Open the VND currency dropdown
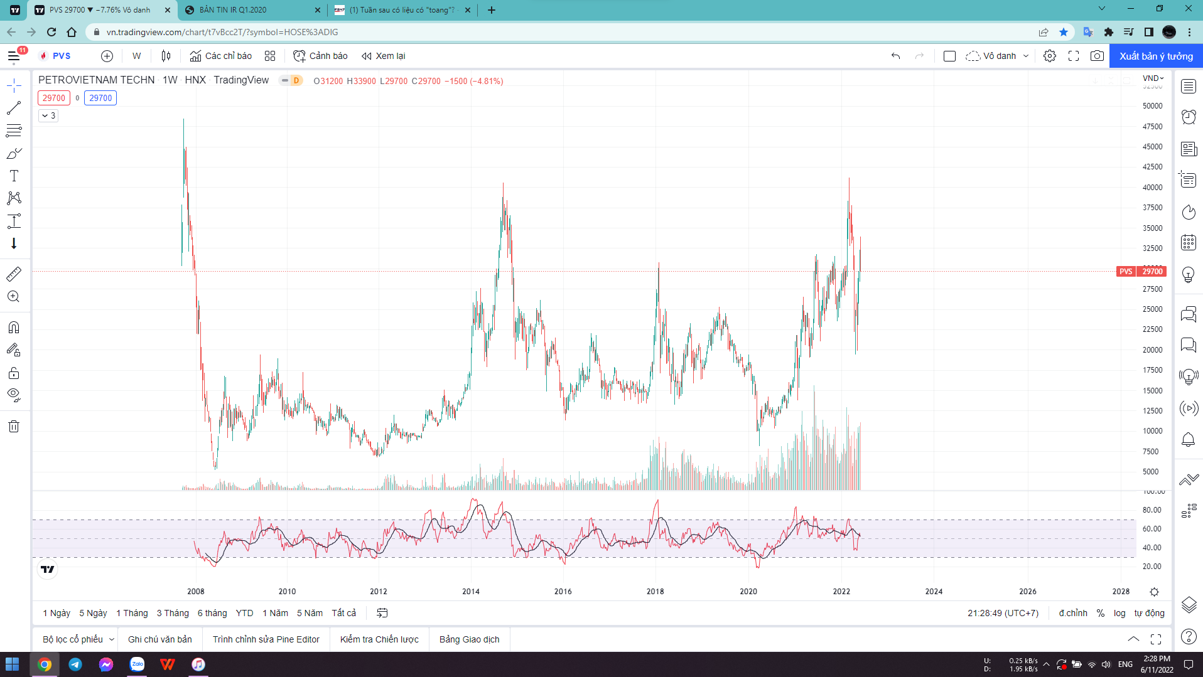The image size is (1203, 677). pos(1153,78)
